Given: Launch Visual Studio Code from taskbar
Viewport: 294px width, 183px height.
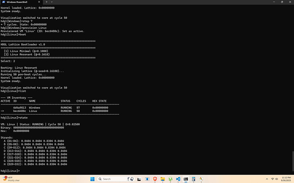Looking at the screenshot, I should click(x=179, y=179).
